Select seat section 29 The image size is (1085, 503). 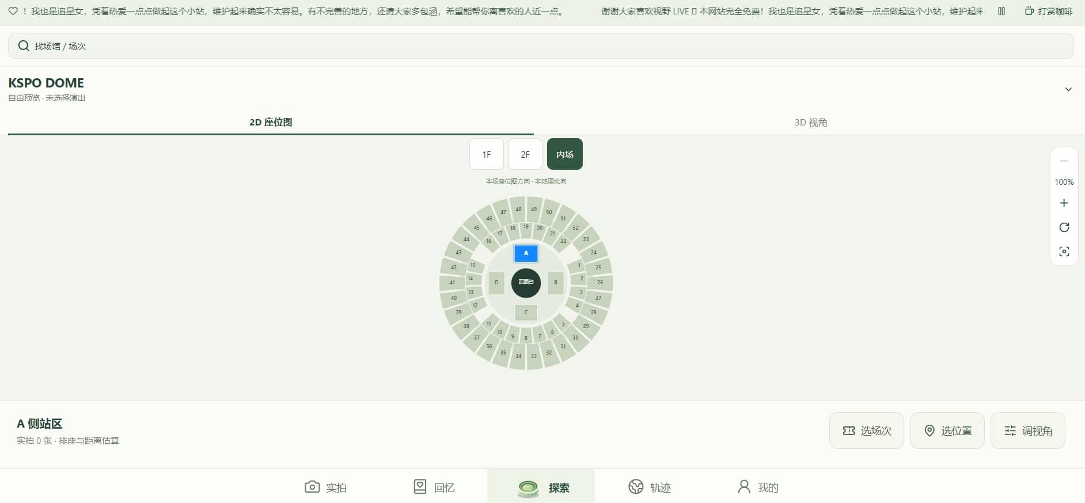click(586, 326)
